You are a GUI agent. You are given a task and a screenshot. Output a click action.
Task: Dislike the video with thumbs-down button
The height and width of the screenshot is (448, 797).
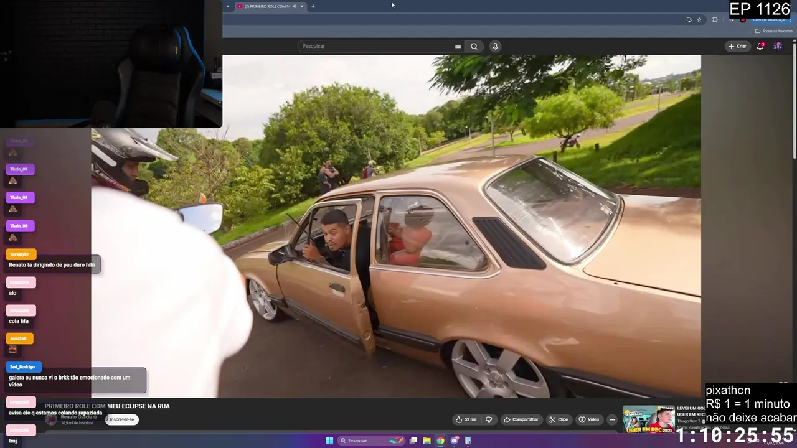(489, 419)
